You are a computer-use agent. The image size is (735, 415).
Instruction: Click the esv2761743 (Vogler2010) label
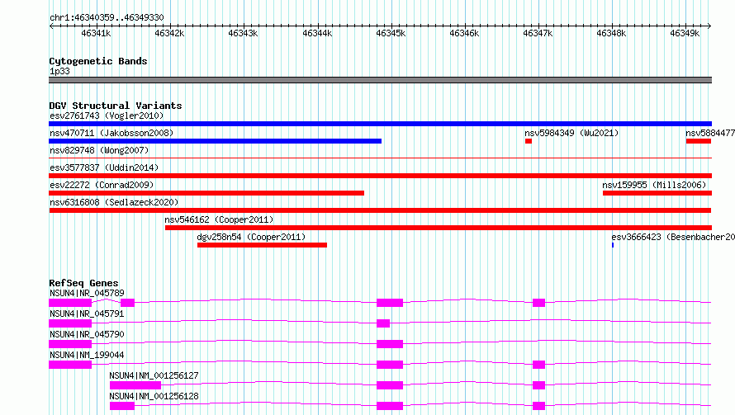(107, 116)
